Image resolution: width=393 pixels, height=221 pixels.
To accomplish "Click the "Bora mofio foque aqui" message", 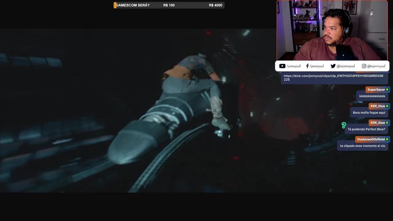I will click(369, 113).
